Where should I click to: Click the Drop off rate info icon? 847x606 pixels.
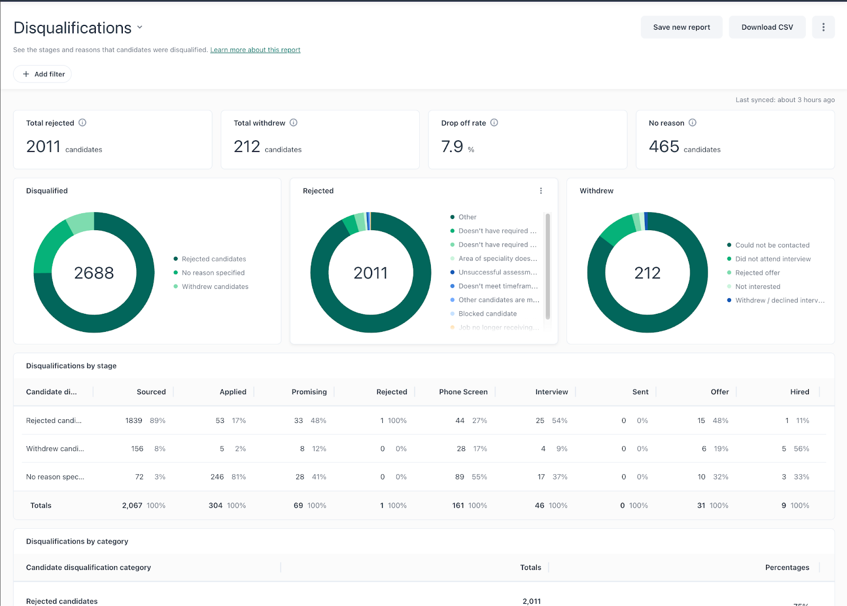point(494,123)
